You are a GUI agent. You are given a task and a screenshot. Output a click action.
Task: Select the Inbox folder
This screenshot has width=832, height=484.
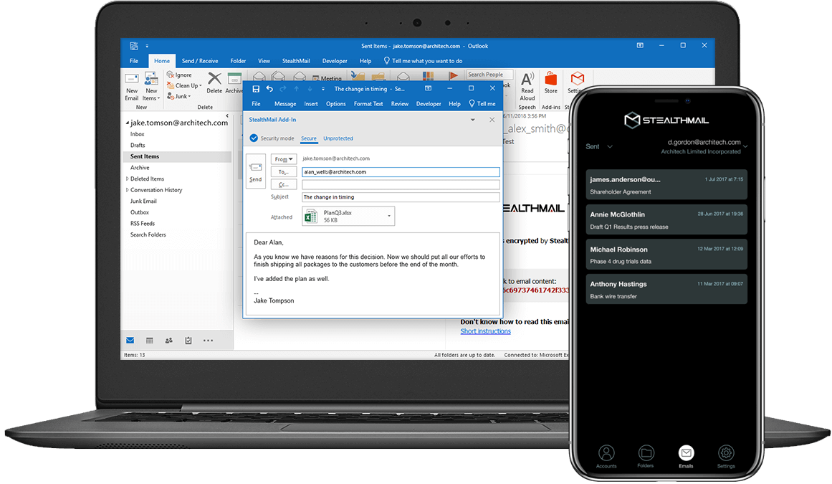[x=138, y=134]
